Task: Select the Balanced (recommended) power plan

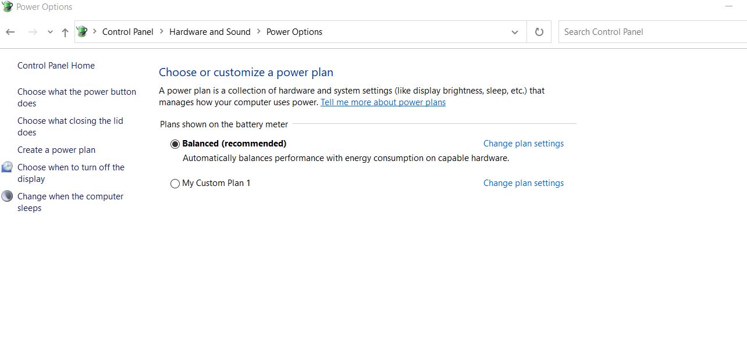Action: pos(175,144)
